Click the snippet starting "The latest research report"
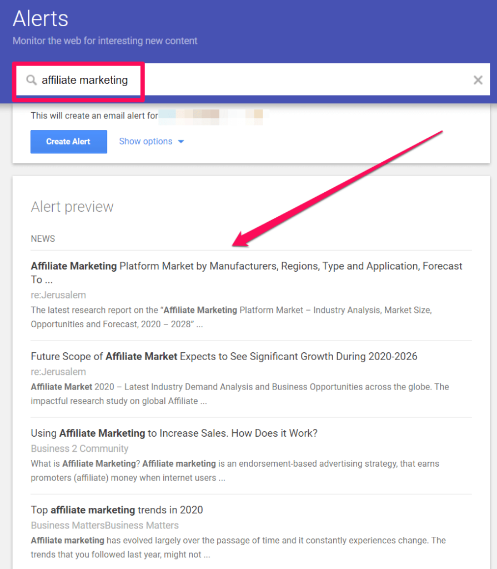 click(230, 317)
